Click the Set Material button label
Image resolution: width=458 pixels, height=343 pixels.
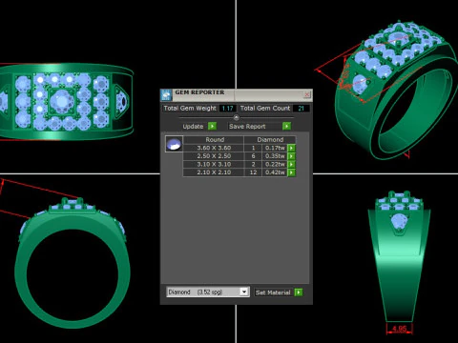click(x=273, y=293)
